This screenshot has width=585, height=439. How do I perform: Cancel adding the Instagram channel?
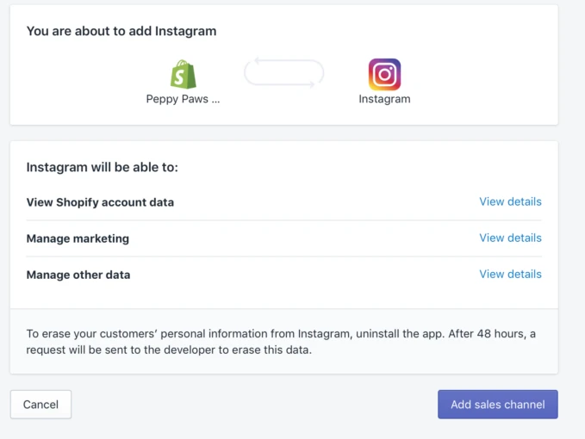[x=40, y=405]
